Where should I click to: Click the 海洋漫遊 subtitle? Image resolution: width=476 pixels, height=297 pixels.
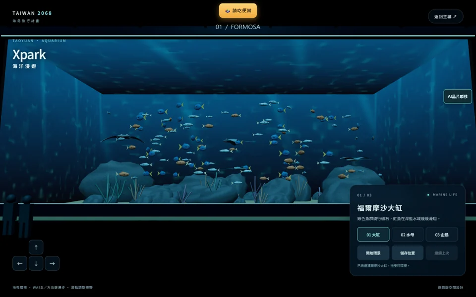[x=24, y=66]
